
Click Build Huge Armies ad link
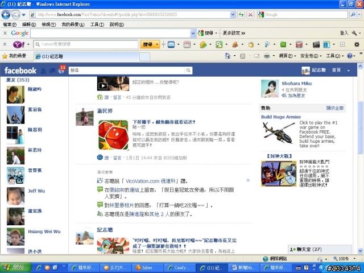pos(281,117)
